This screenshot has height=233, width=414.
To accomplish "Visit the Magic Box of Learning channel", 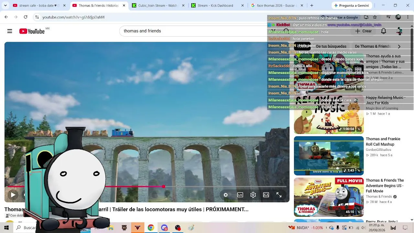I will [382, 108].
